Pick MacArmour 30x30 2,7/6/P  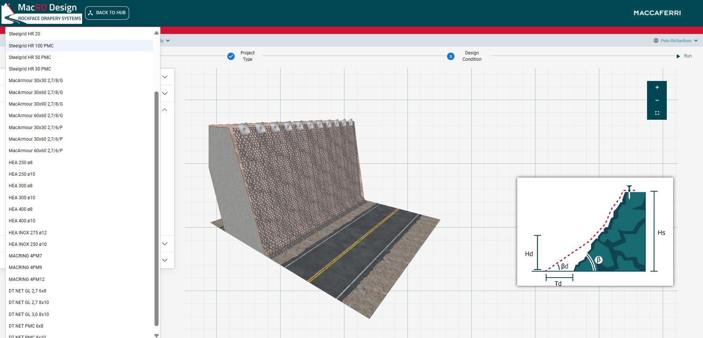[79, 128]
